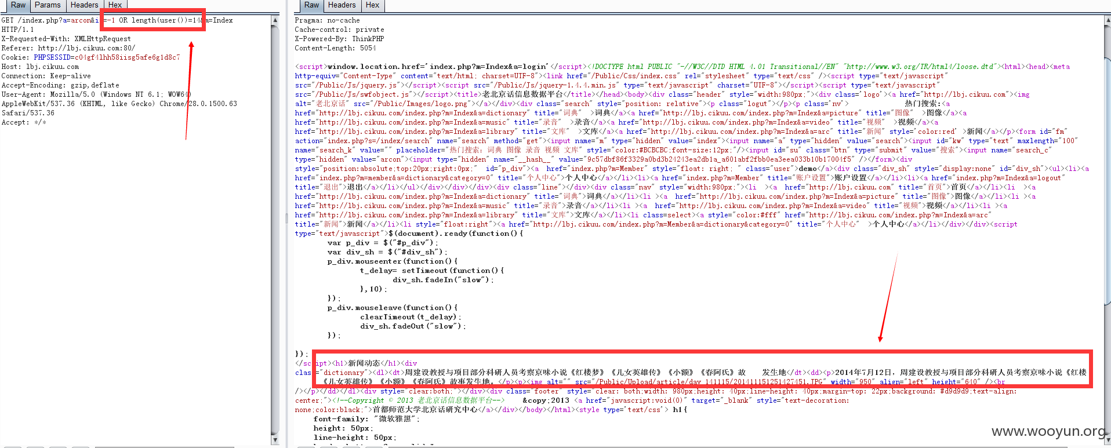Click the 'Referer: http://lbj.cikuu.com:80/' line

[68, 48]
